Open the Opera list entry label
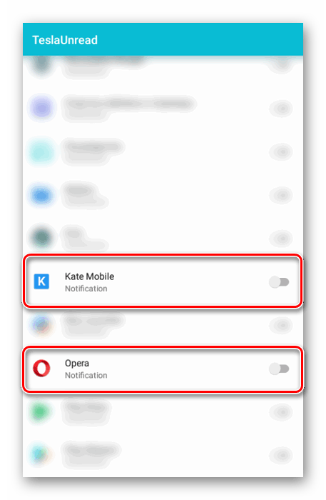The width and height of the screenshot is (326, 500). pos(77,363)
